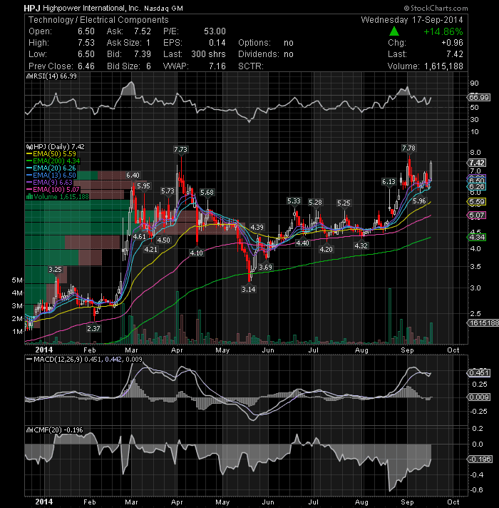Click the Open value 6.50 in the header
Screen dimensions: 499x508
pyautogui.click(x=86, y=31)
